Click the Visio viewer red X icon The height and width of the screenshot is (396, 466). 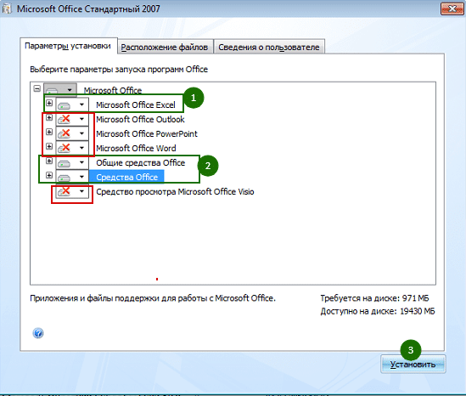64,191
